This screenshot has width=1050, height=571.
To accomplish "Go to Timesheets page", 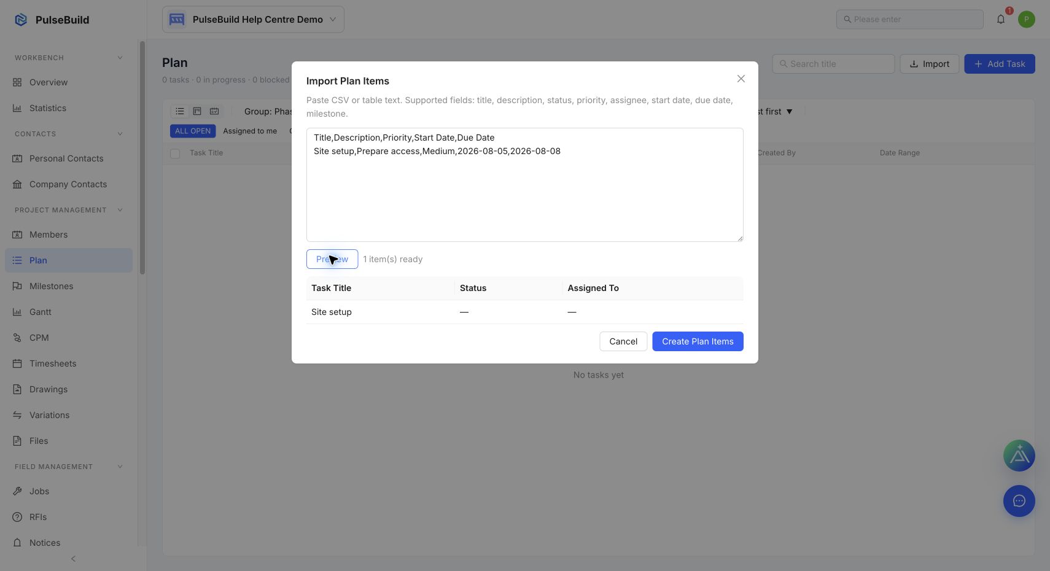I will (69, 363).
